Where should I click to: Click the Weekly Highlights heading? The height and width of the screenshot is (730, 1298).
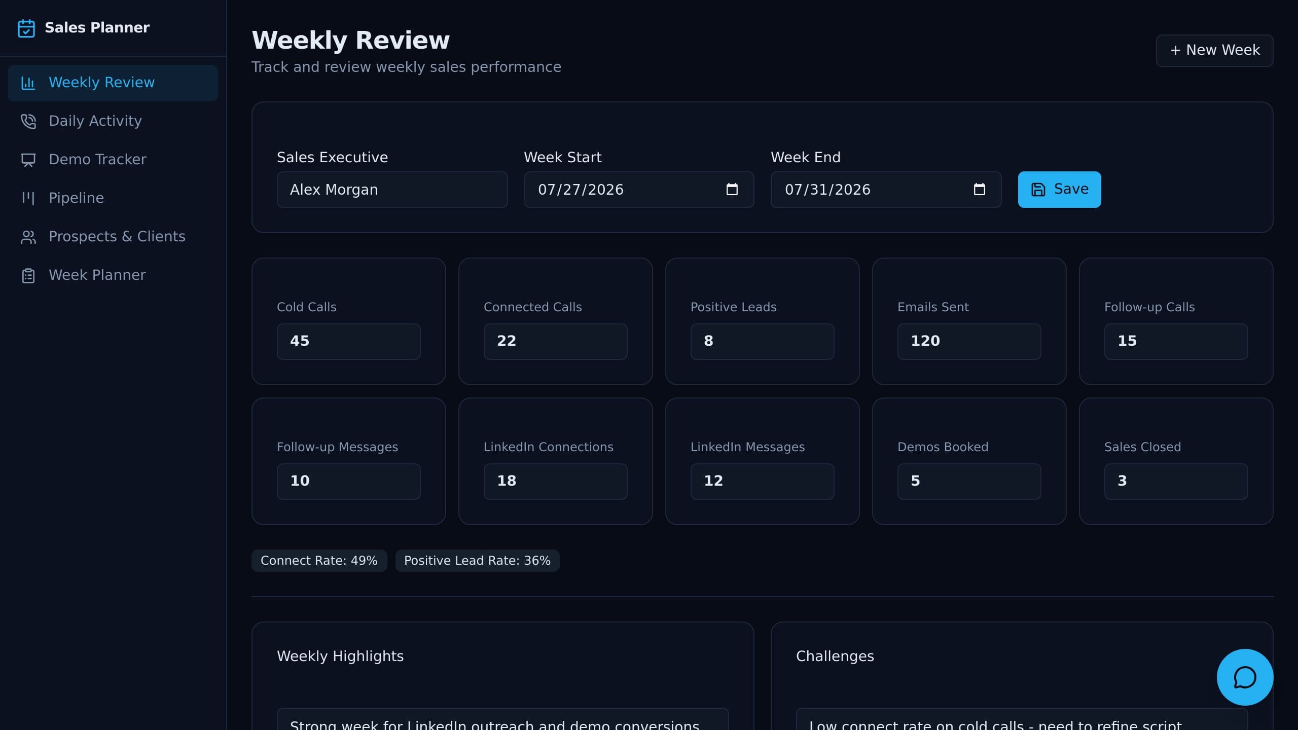(x=340, y=656)
